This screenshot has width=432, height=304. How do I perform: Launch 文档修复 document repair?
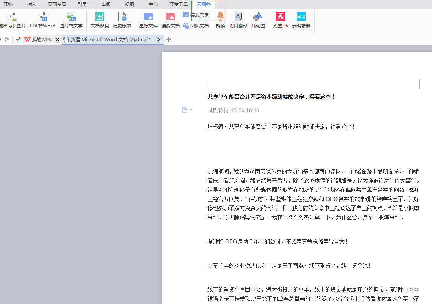tap(100, 17)
